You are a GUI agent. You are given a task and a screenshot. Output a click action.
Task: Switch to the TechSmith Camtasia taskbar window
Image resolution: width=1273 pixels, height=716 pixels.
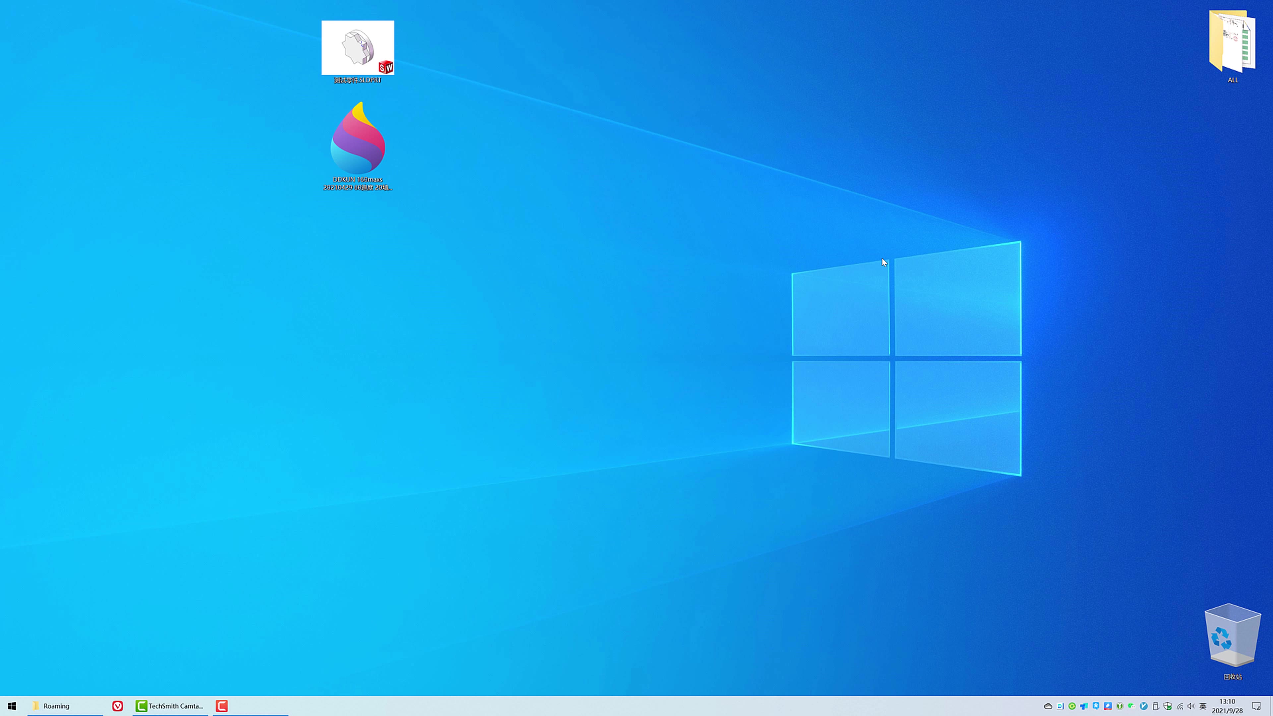[x=170, y=706]
